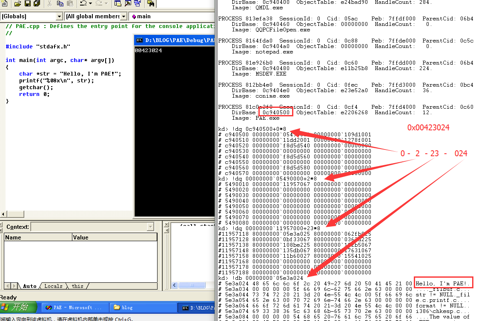
Task: Click the Undo arrow icon
Action: pyautogui.click(x=83, y=3)
